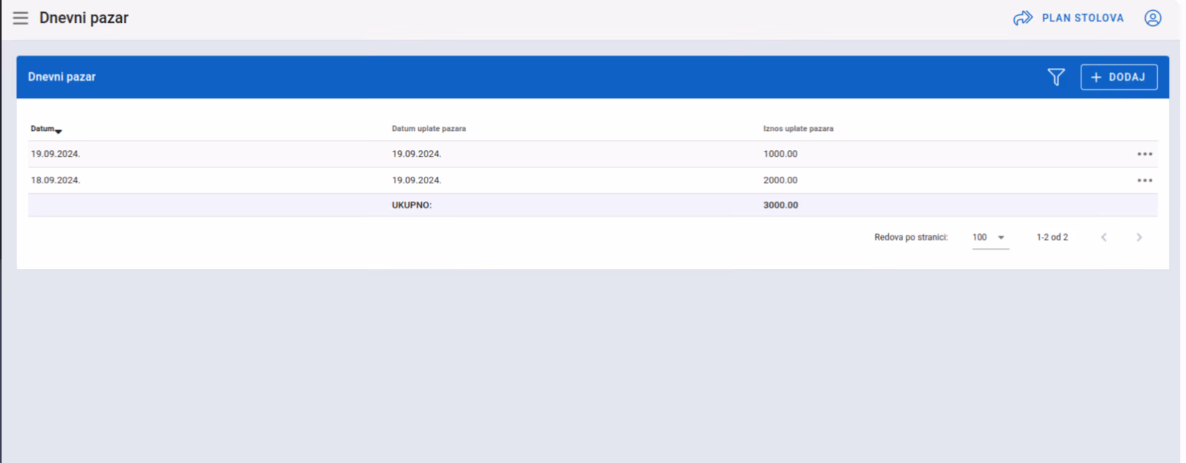Toggle the Datum column sort arrow
The width and height of the screenshot is (1186, 463).
click(59, 131)
